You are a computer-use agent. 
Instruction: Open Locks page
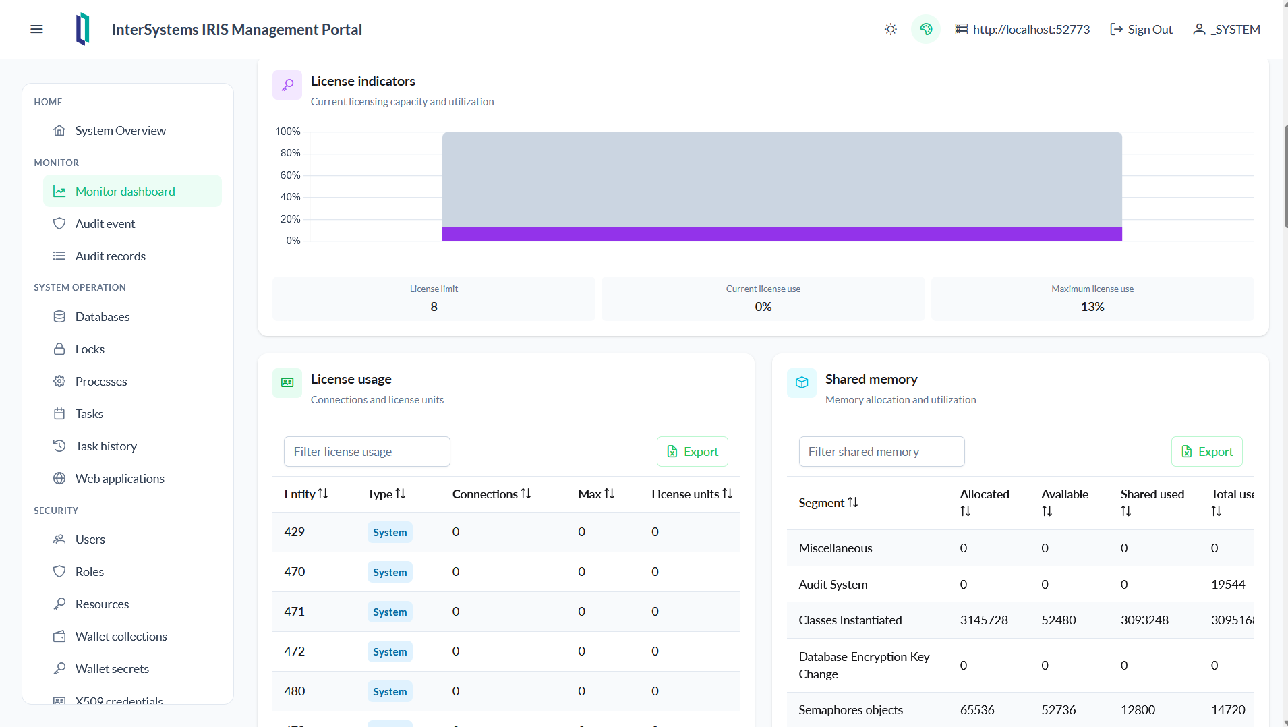click(x=132, y=349)
